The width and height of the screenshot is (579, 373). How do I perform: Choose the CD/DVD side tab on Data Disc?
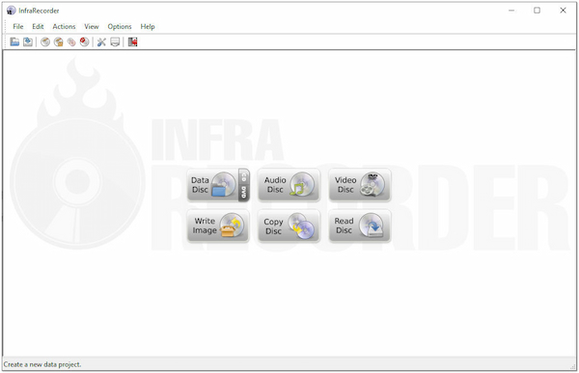click(244, 185)
